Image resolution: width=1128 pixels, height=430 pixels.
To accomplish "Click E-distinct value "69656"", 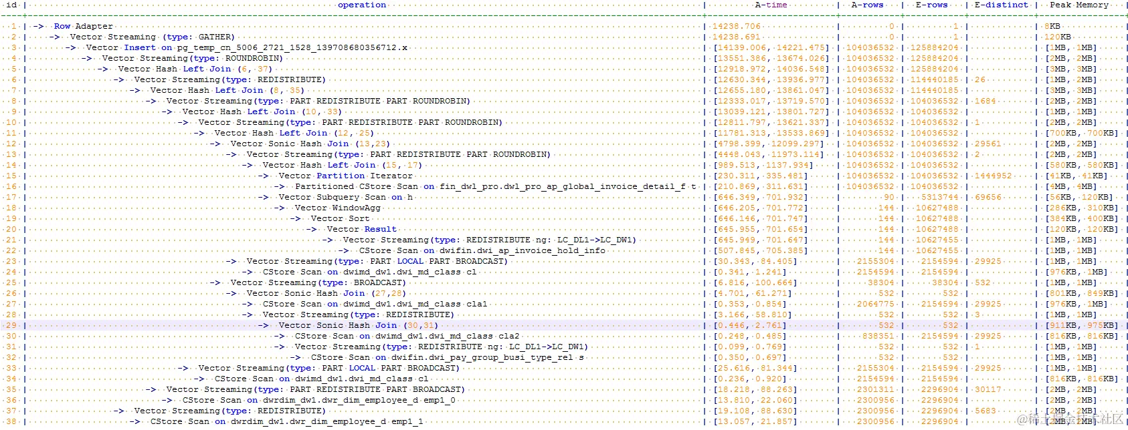I will click(x=988, y=197).
